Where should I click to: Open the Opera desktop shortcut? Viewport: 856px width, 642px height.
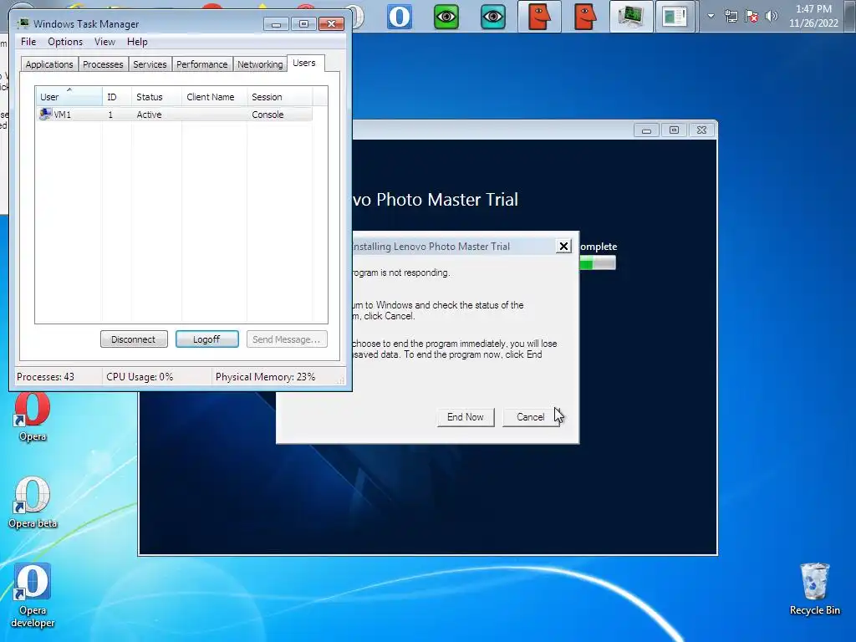click(33, 417)
